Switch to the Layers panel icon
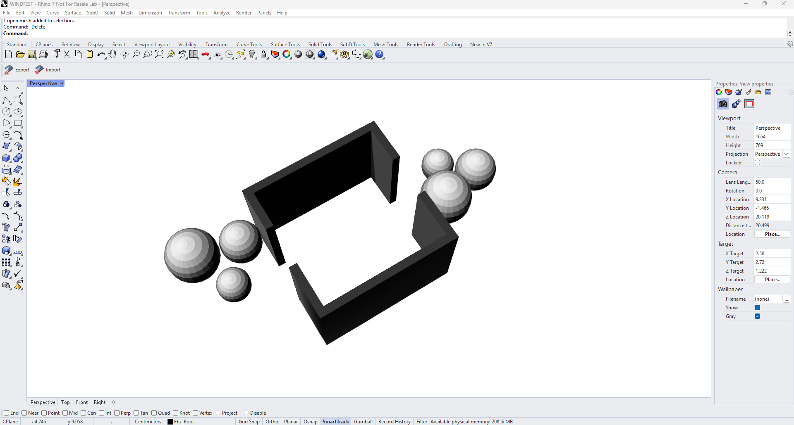 (728, 92)
